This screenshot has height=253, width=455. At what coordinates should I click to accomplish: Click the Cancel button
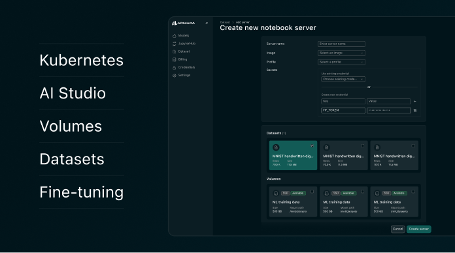coord(397,229)
